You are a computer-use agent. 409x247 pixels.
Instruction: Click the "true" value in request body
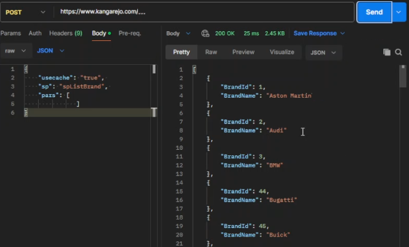click(x=90, y=78)
